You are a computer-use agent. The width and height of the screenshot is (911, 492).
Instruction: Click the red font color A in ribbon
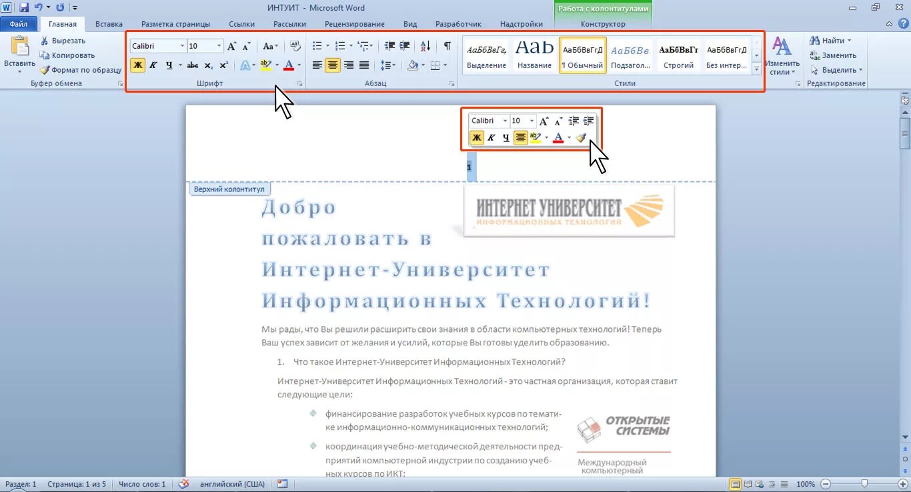tap(288, 65)
